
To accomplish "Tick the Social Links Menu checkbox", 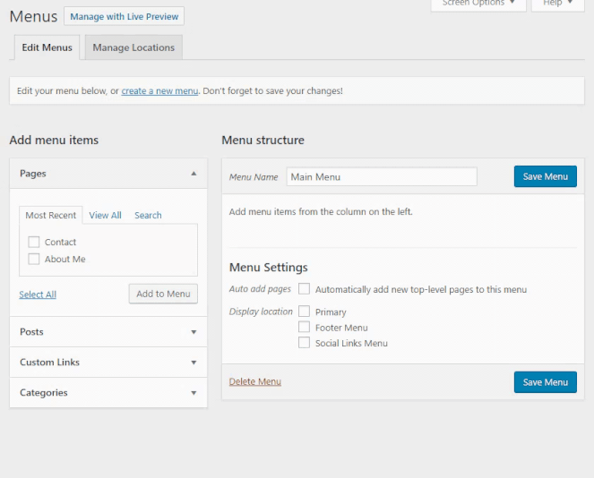I will 305,343.
